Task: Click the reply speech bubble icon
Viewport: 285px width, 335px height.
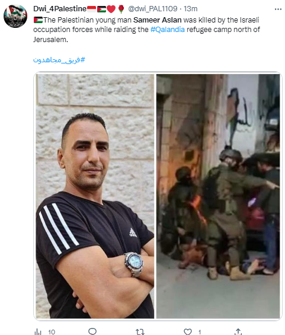Action: [x=92, y=331]
